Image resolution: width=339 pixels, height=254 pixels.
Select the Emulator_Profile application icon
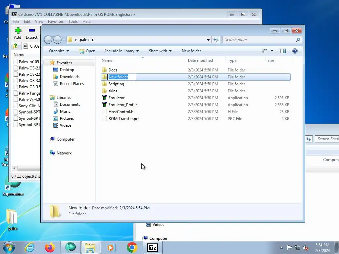[104, 105]
